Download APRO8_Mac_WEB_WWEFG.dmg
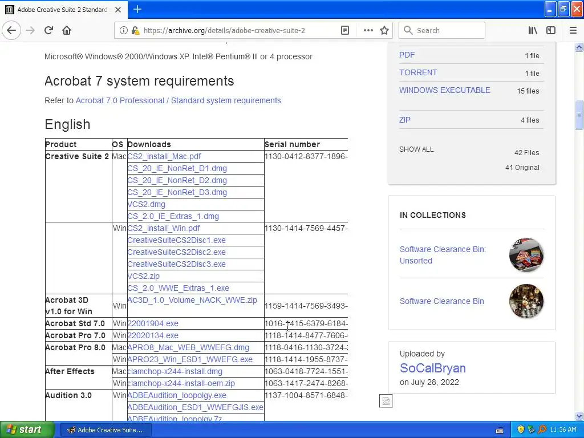The width and height of the screenshot is (584, 438). point(188,347)
